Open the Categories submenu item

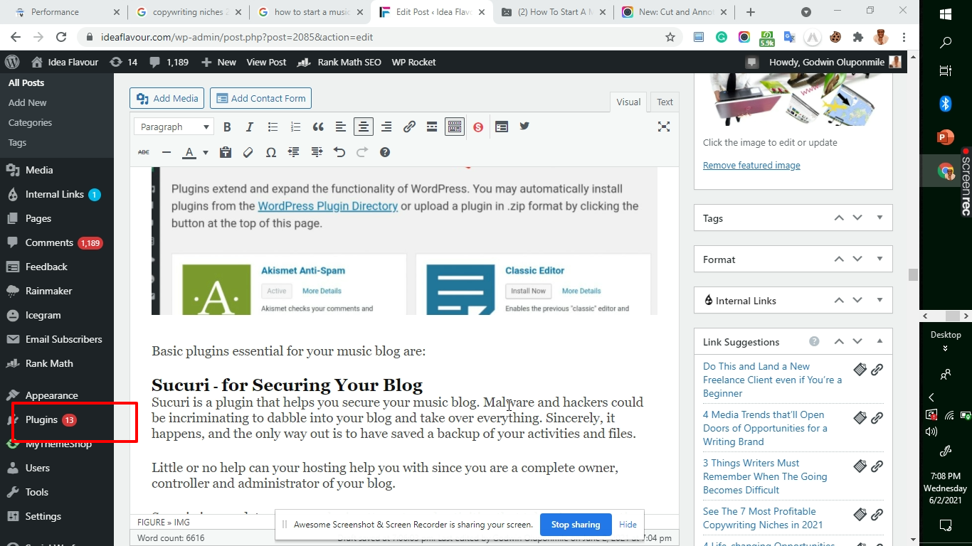coord(30,122)
